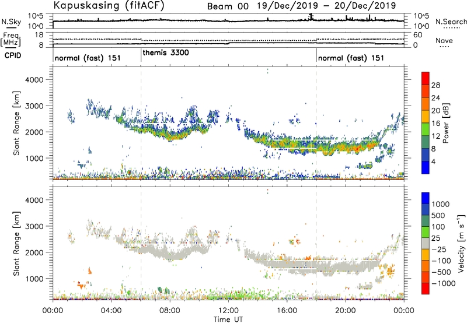The image size is (467, 323).
Task: Select the Time UT axis title
Action: pyautogui.click(x=228, y=320)
